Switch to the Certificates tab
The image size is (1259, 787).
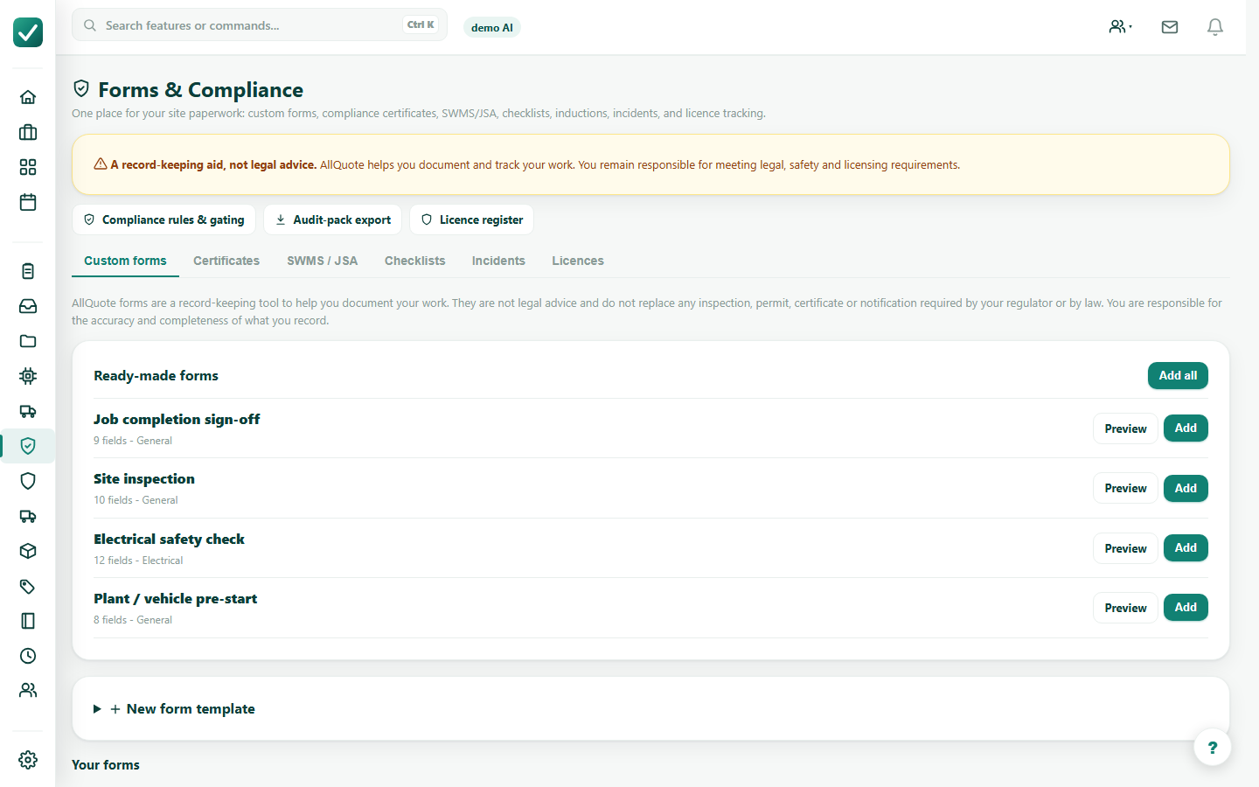pos(226,261)
